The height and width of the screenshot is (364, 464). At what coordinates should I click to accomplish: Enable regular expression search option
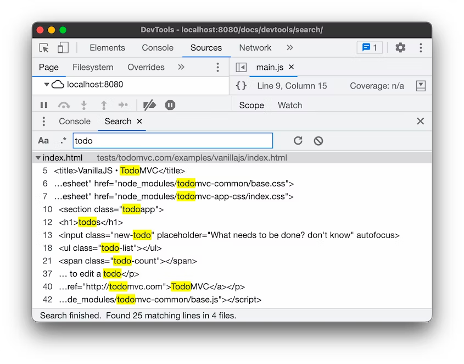tap(63, 141)
